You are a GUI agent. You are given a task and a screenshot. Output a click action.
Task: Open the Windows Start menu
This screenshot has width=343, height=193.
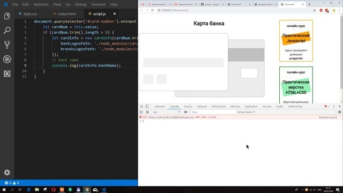pos(4,190)
